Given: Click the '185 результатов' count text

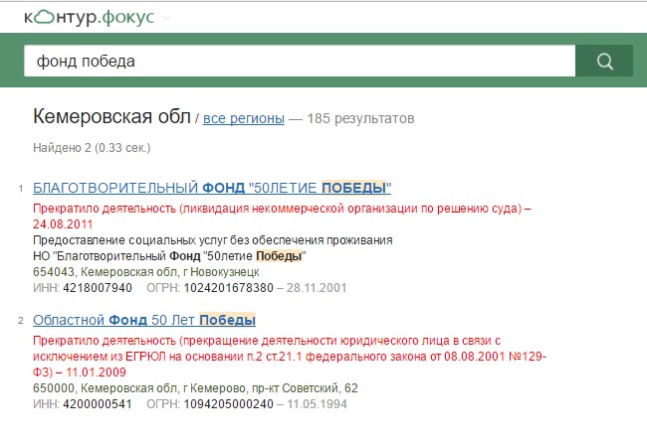Looking at the screenshot, I should point(360,118).
